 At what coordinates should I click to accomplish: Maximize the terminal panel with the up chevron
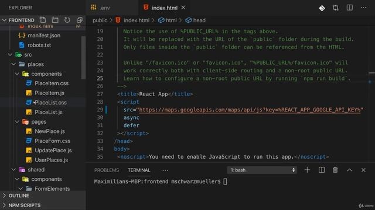pyautogui.click(x=349, y=170)
